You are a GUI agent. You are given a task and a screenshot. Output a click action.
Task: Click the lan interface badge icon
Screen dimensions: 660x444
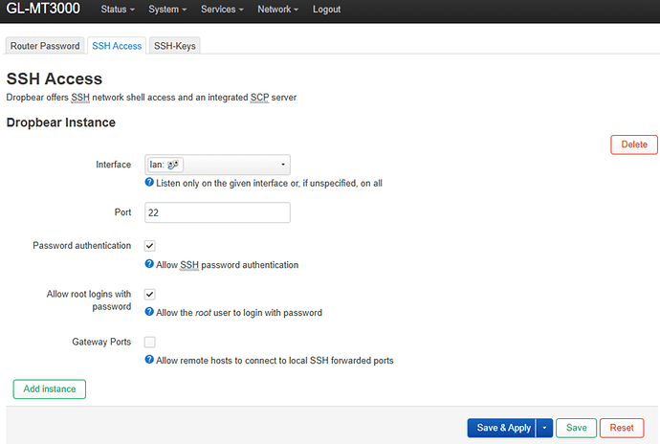point(173,165)
